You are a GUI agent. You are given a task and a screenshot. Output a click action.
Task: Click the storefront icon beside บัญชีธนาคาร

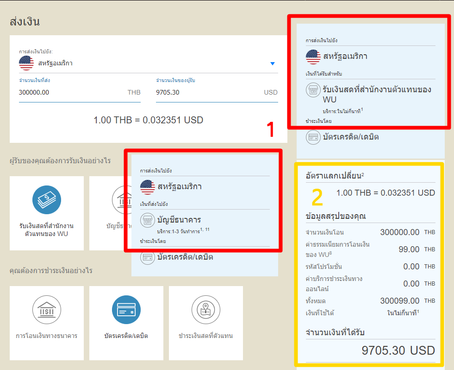coord(148,220)
